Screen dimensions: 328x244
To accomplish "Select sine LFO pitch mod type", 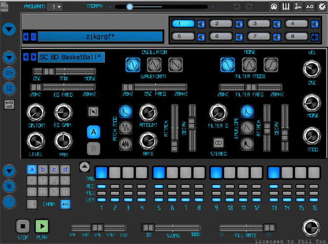I will [x=125, y=127].
